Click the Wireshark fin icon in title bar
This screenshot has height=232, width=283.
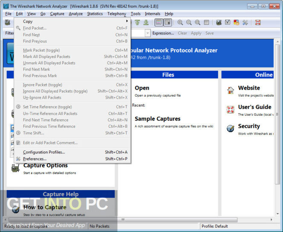(6, 6)
